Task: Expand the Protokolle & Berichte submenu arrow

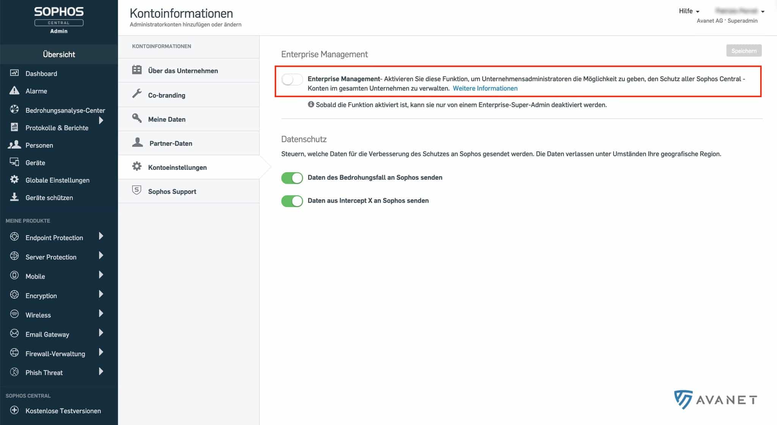Action: pos(101,121)
